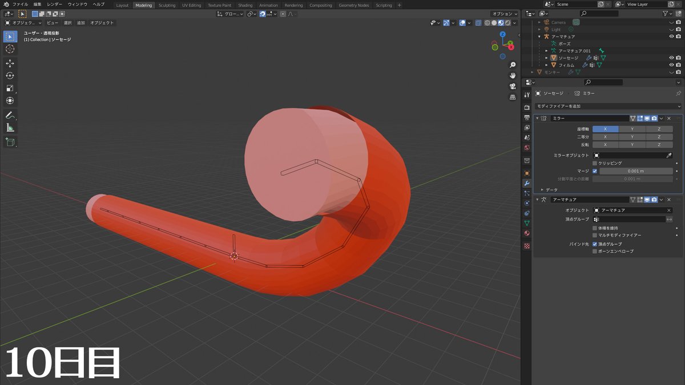
Task: Open the Render properties tab
Action: click(x=527, y=107)
